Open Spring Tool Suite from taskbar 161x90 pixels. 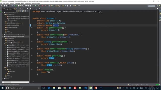pos(91,88)
